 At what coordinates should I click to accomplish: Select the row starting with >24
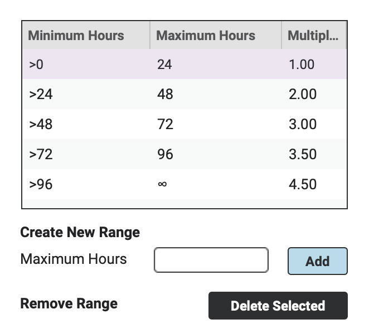(x=184, y=94)
